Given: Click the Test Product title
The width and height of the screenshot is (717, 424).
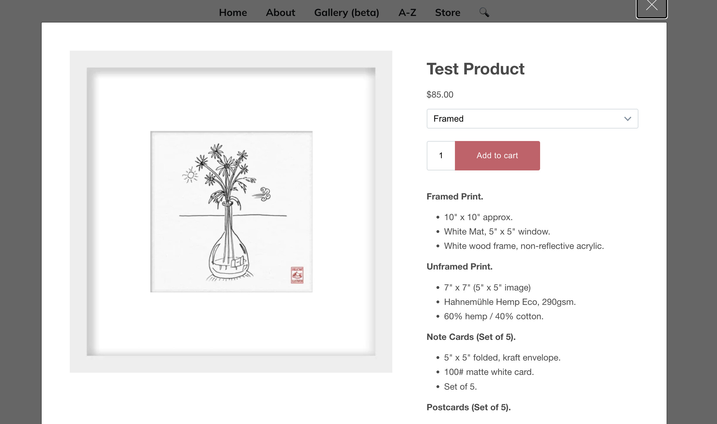Looking at the screenshot, I should click(x=475, y=69).
